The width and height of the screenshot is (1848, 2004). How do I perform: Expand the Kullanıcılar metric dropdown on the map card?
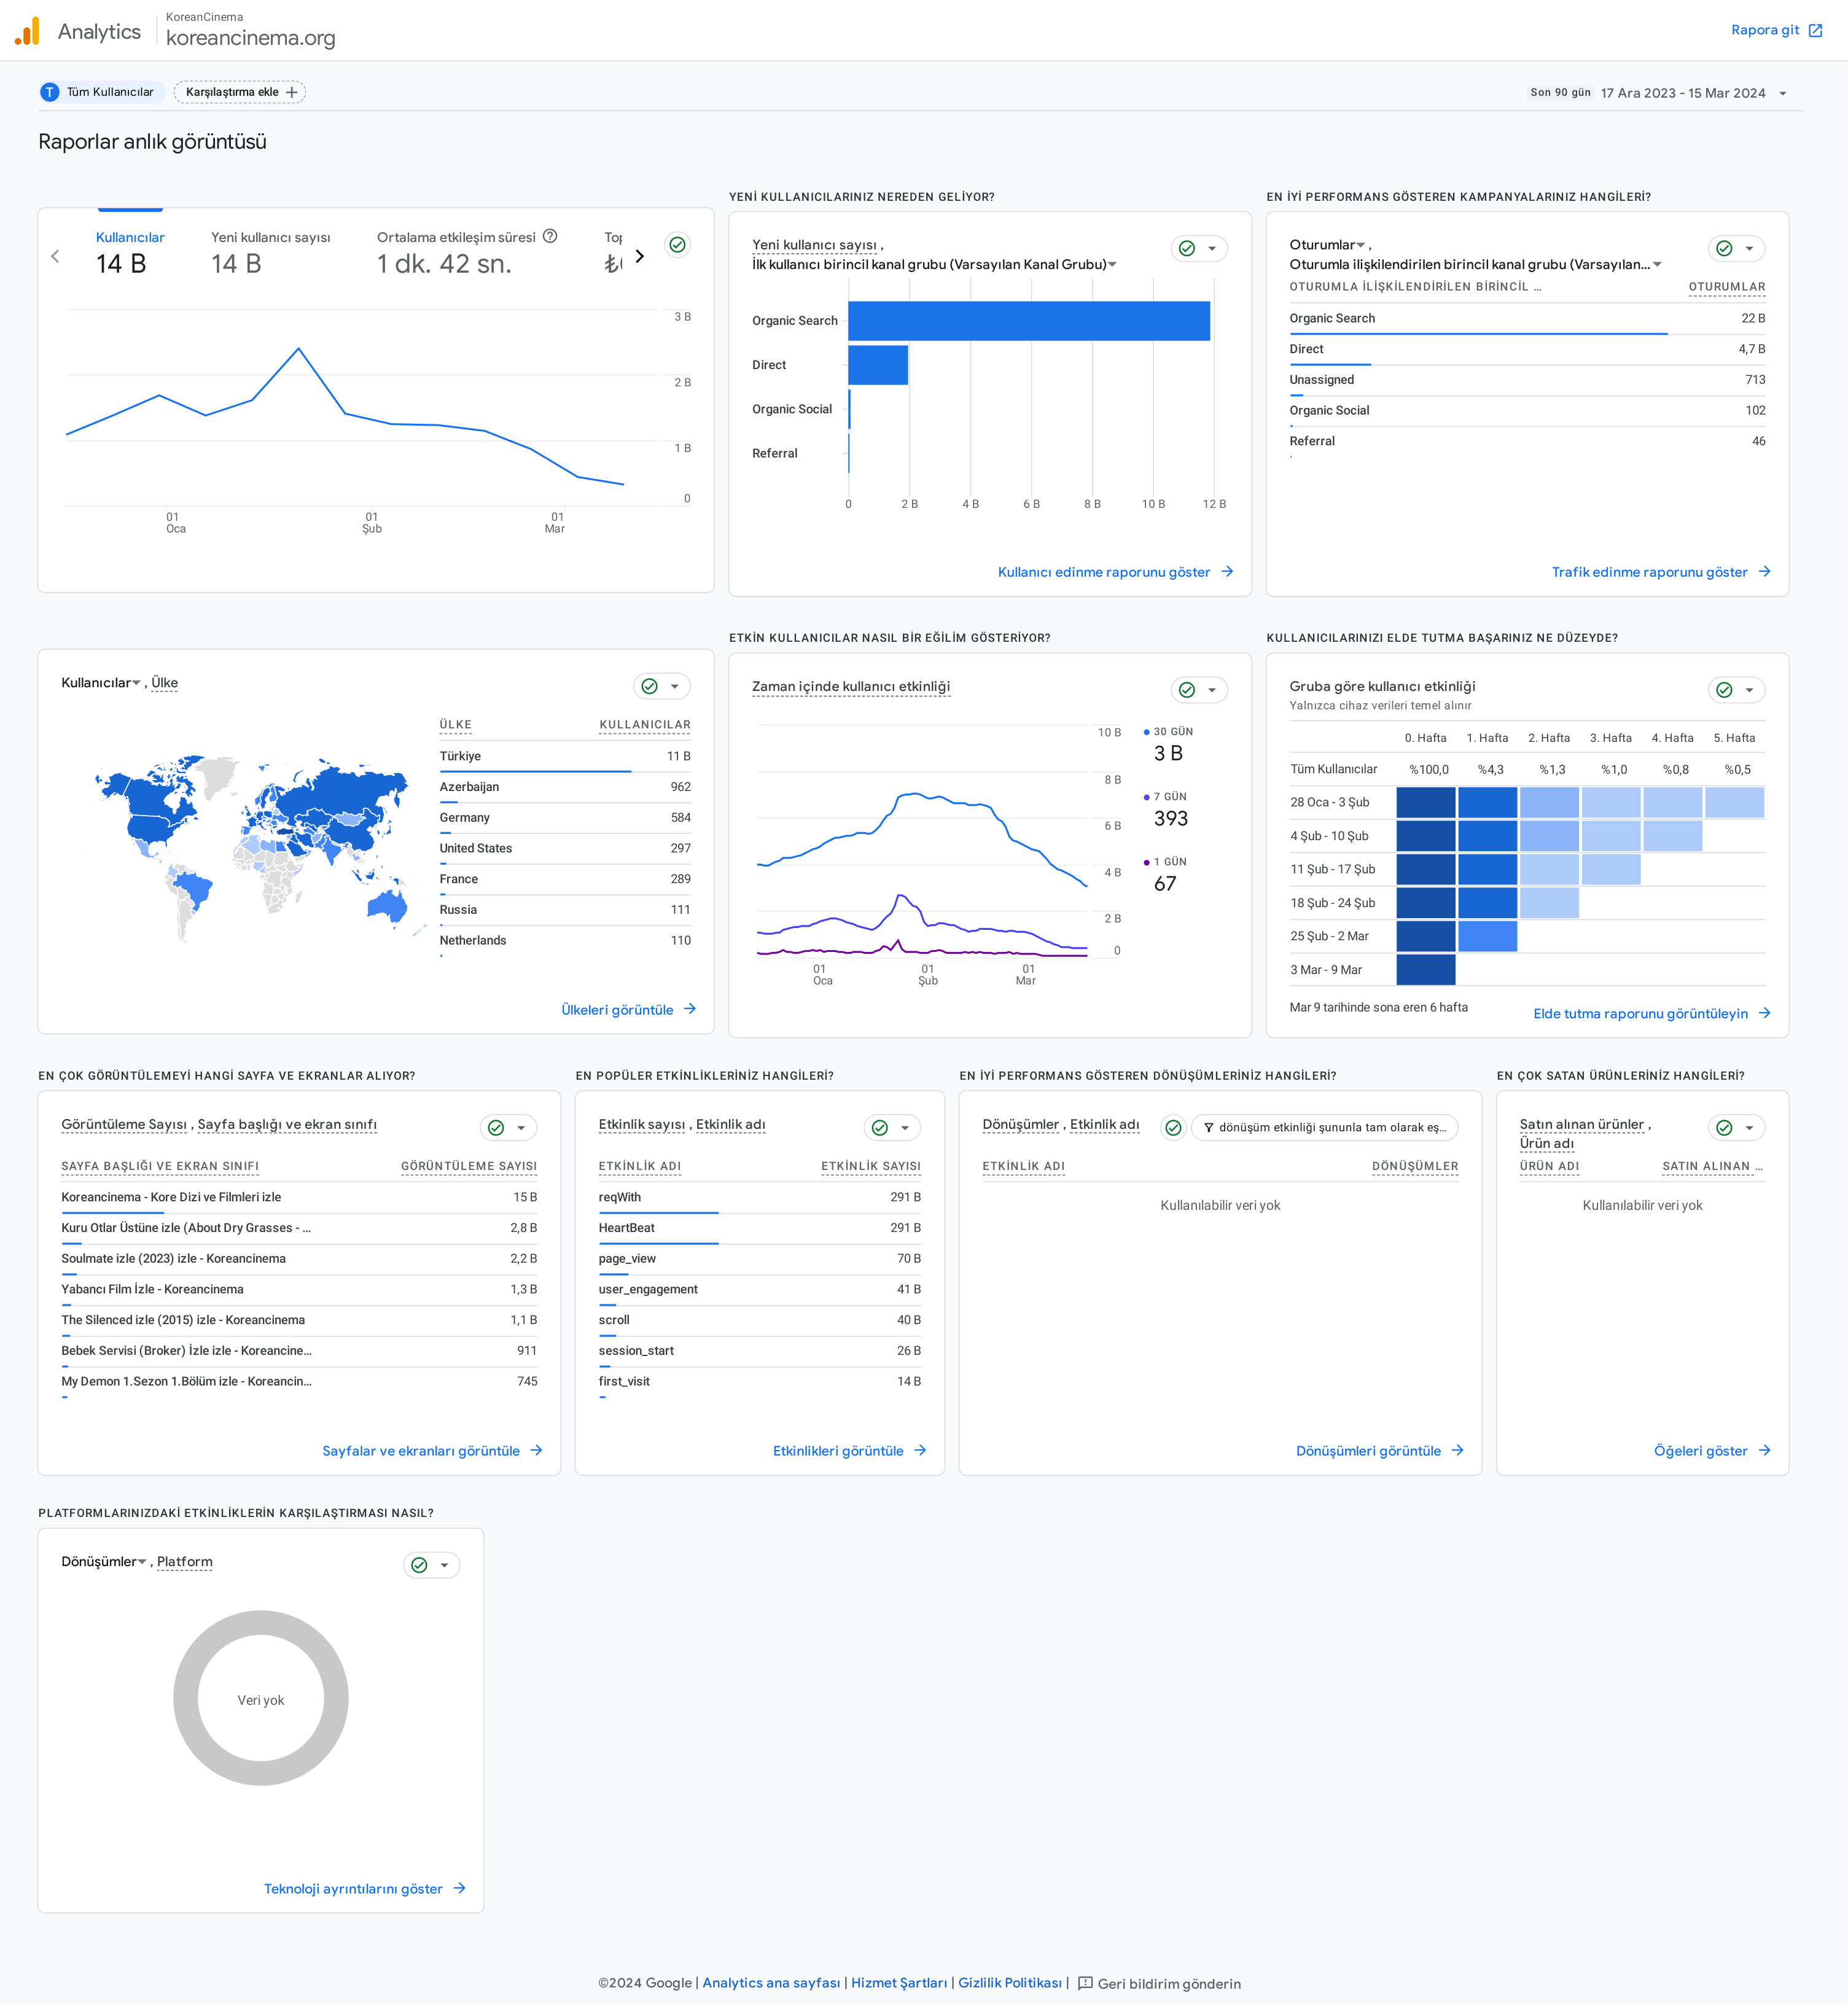[x=136, y=683]
